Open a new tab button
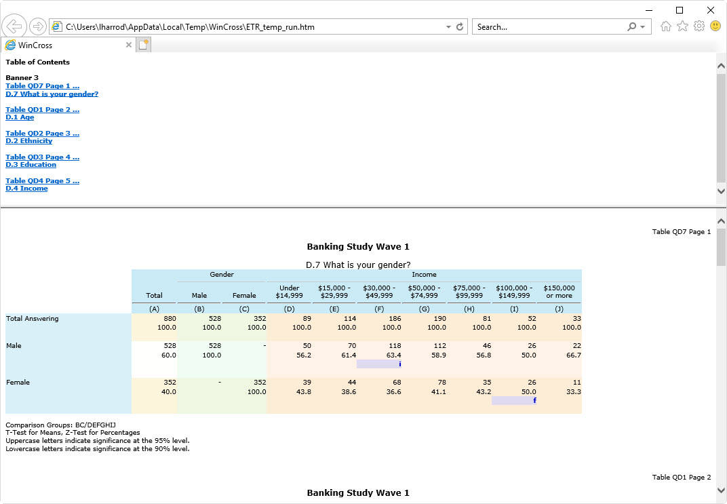The height and width of the screenshot is (504, 727). point(143,45)
